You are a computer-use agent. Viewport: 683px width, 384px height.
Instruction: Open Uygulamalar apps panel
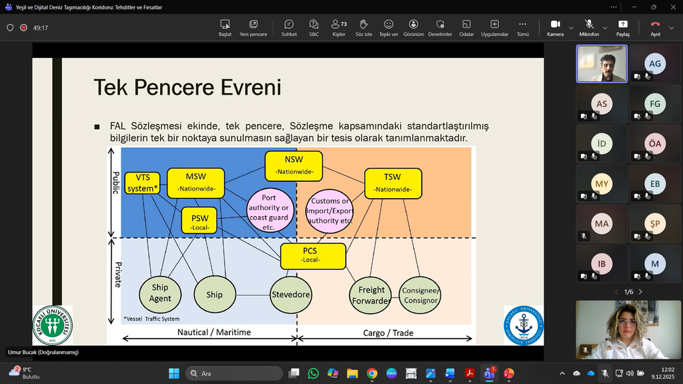coord(494,28)
